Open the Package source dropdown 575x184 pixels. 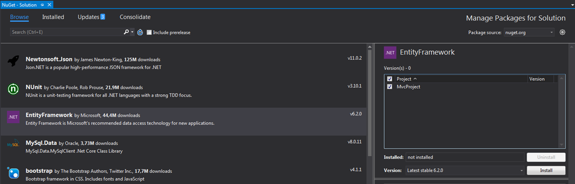[x=529, y=32]
